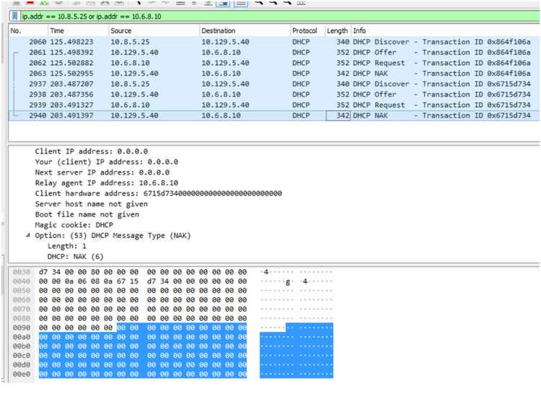Click the display filter bookmark icon

[15, 16]
